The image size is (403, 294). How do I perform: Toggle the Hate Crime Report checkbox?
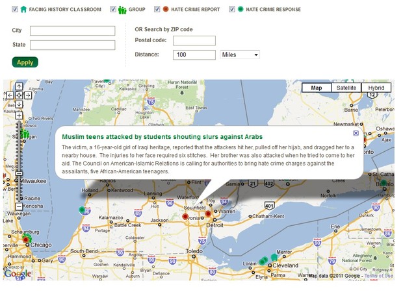pos(157,10)
